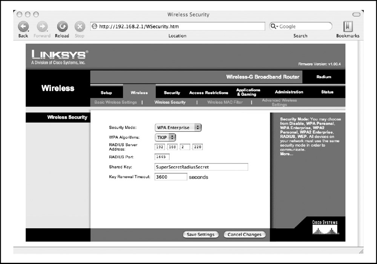Click the 'seconds' unit label
This screenshot has height=264, width=377.
point(198,177)
